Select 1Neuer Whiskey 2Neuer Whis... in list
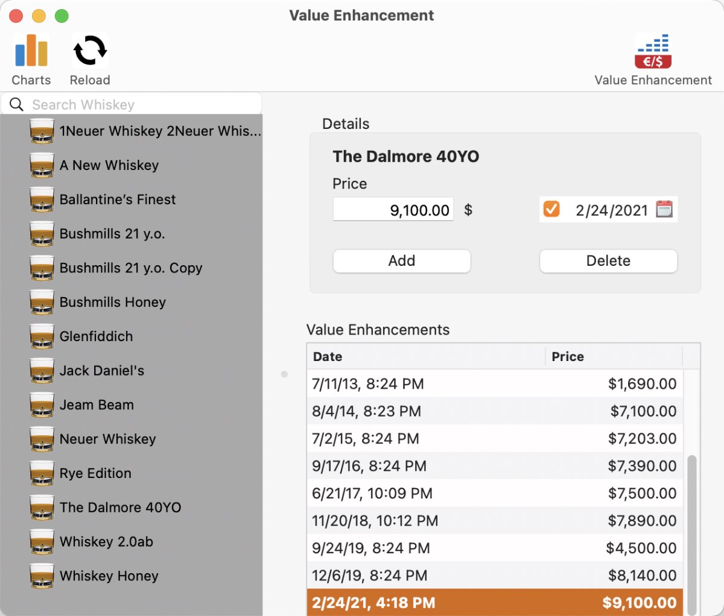 132,131
